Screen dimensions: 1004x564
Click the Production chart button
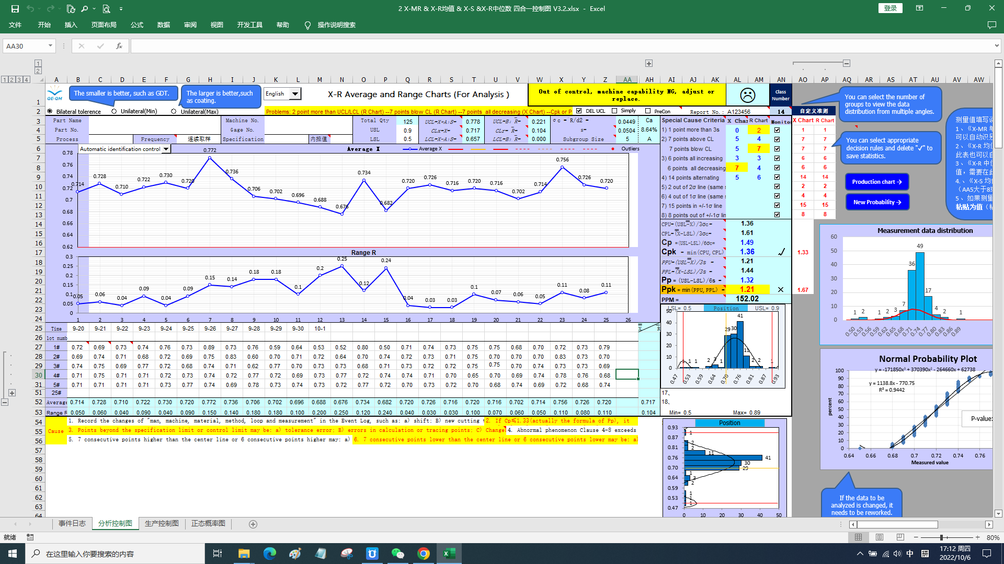click(876, 182)
